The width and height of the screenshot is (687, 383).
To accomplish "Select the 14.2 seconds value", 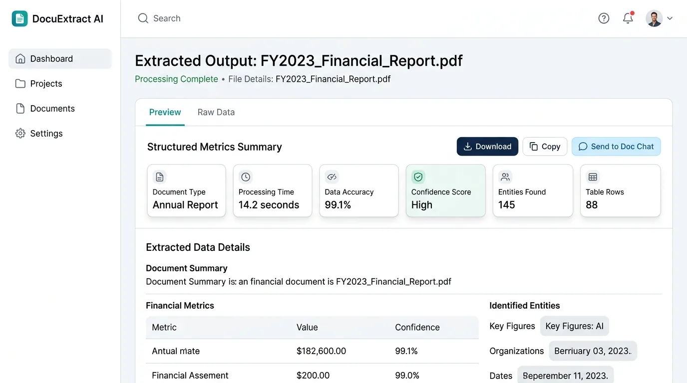I will (x=269, y=205).
